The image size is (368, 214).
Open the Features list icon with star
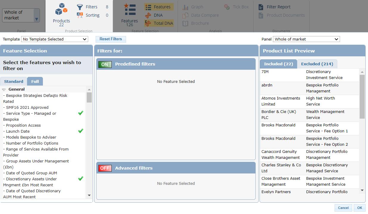pos(130,10)
